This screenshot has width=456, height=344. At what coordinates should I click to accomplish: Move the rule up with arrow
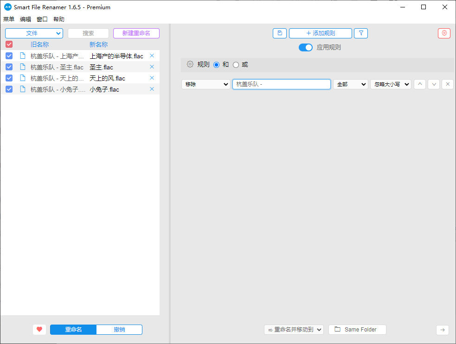pos(419,84)
